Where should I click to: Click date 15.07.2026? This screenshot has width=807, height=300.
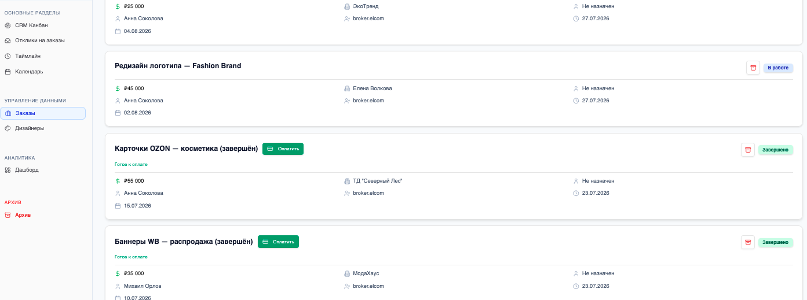click(x=137, y=206)
